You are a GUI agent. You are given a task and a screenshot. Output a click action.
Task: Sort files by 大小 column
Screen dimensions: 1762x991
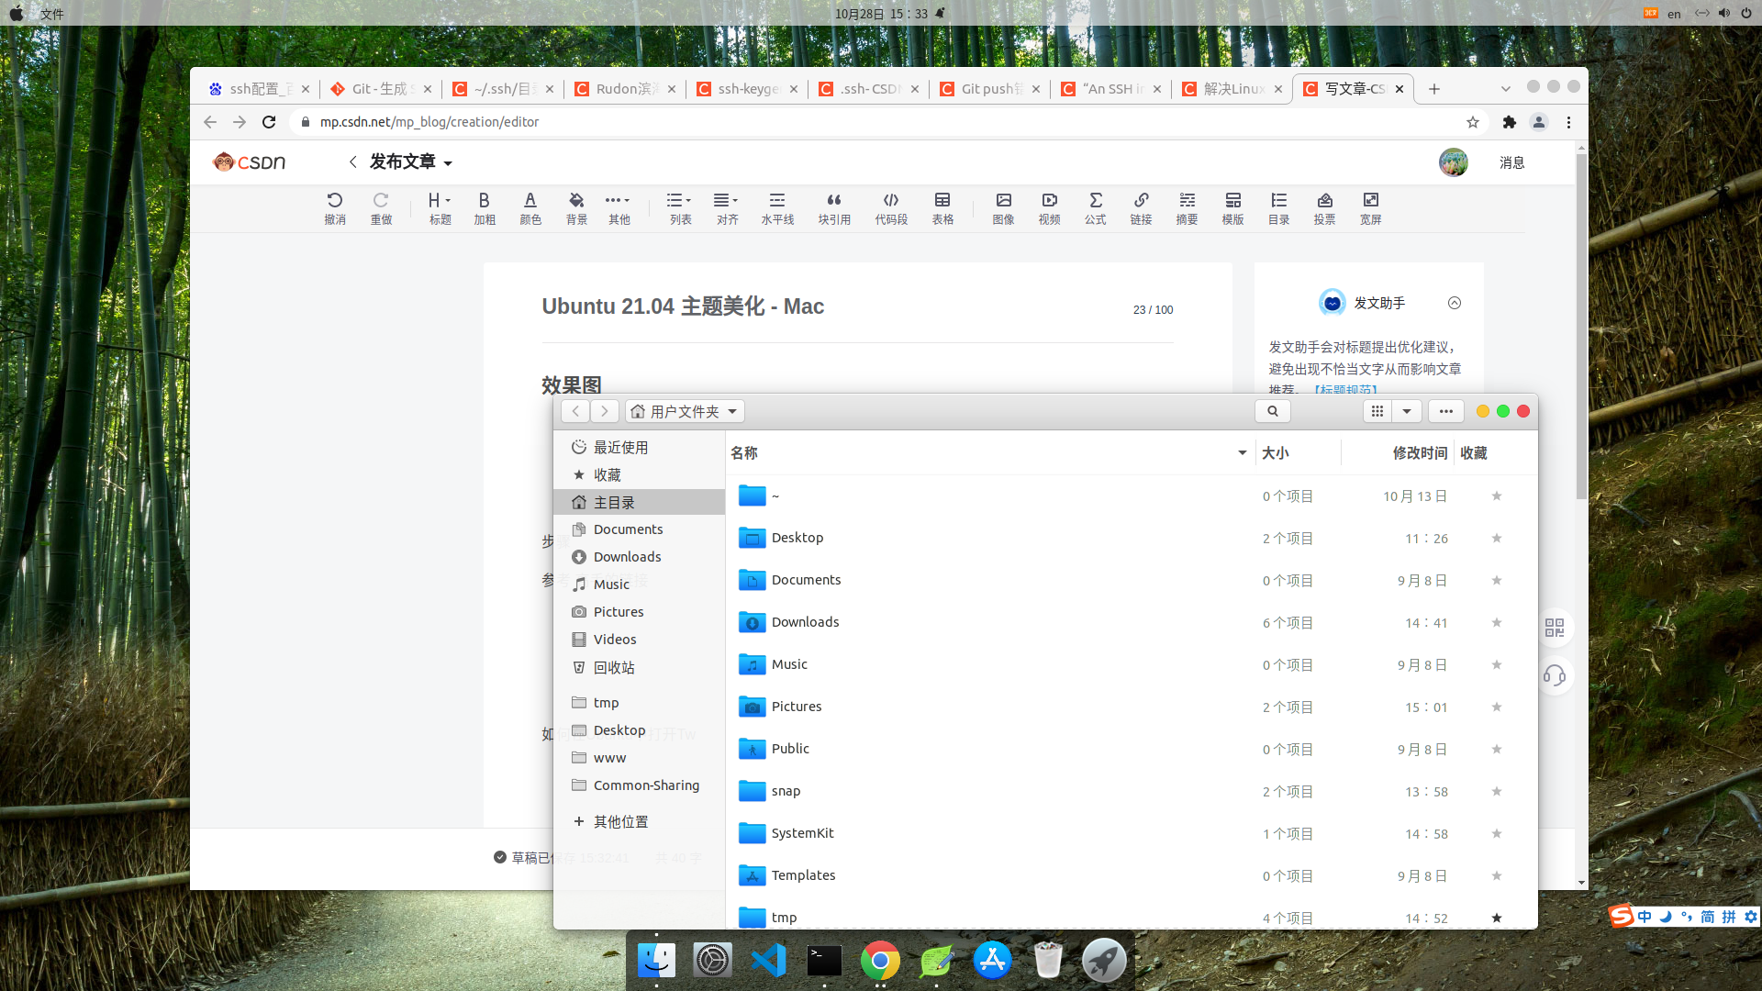1297,453
